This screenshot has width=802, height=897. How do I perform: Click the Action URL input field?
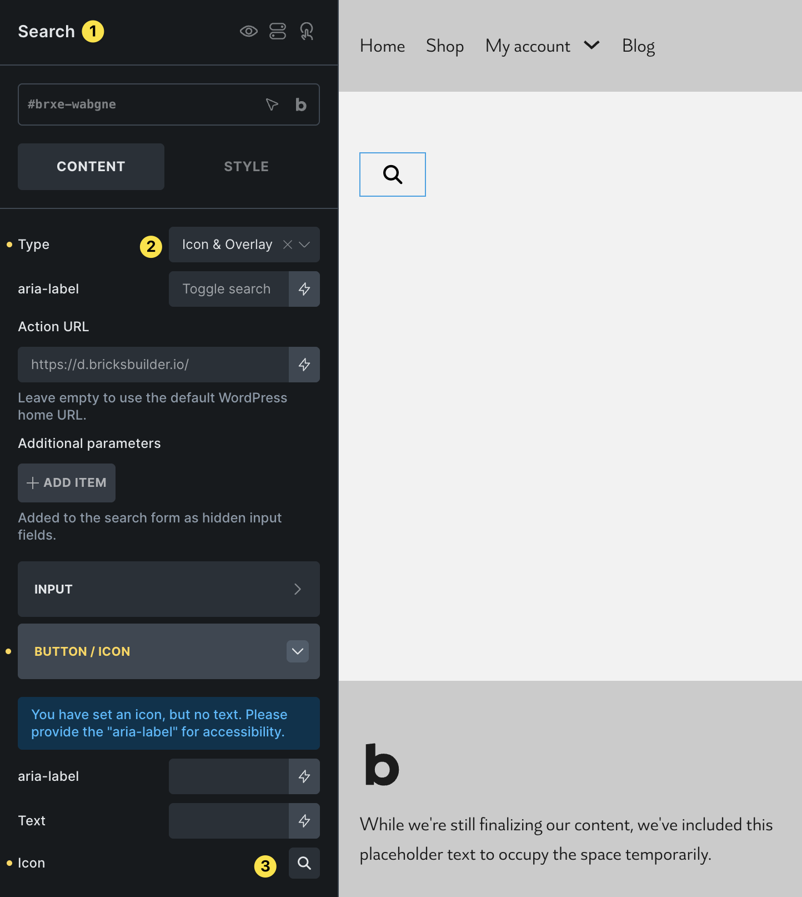point(153,365)
